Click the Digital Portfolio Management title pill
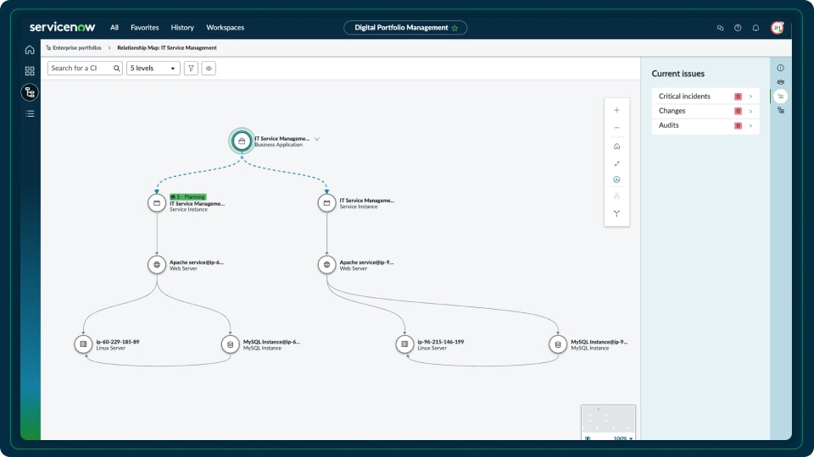This screenshot has width=814, height=457. 405,28
